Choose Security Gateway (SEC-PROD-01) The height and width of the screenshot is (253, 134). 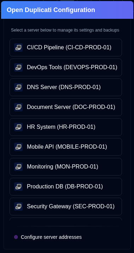coord(66,206)
